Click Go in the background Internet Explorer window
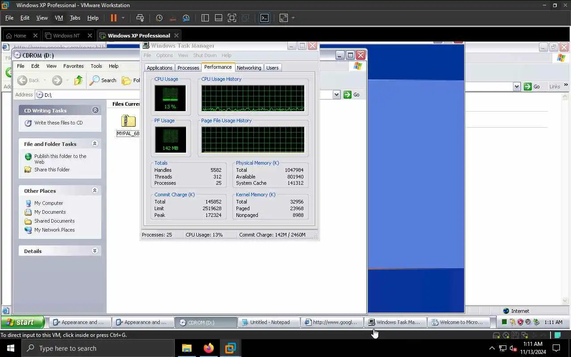The image size is (571, 357). (x=532, y=87)
